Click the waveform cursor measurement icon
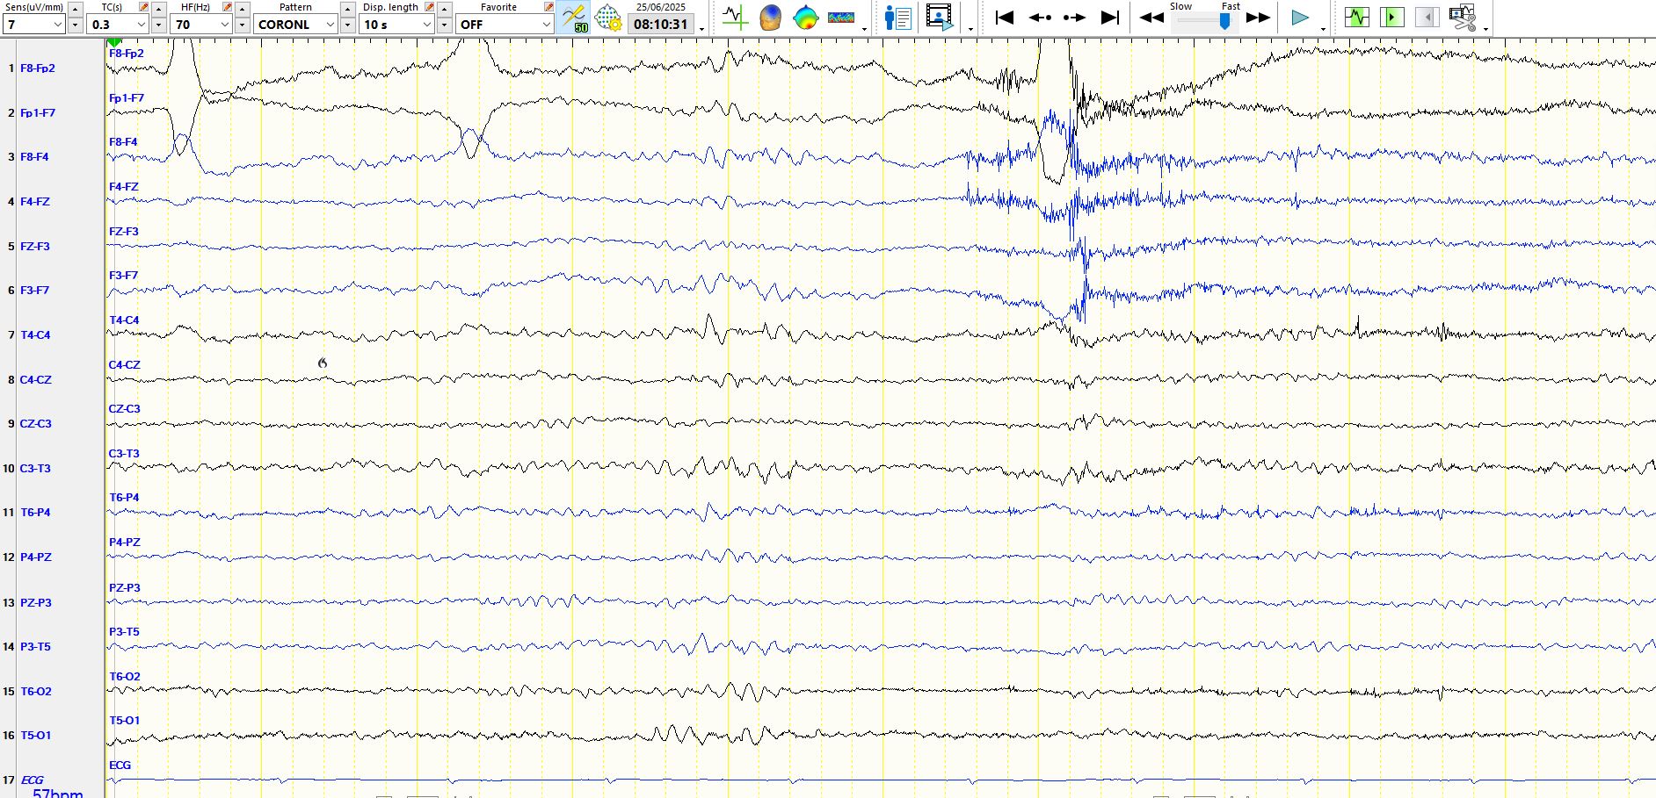 pos(735,18)
